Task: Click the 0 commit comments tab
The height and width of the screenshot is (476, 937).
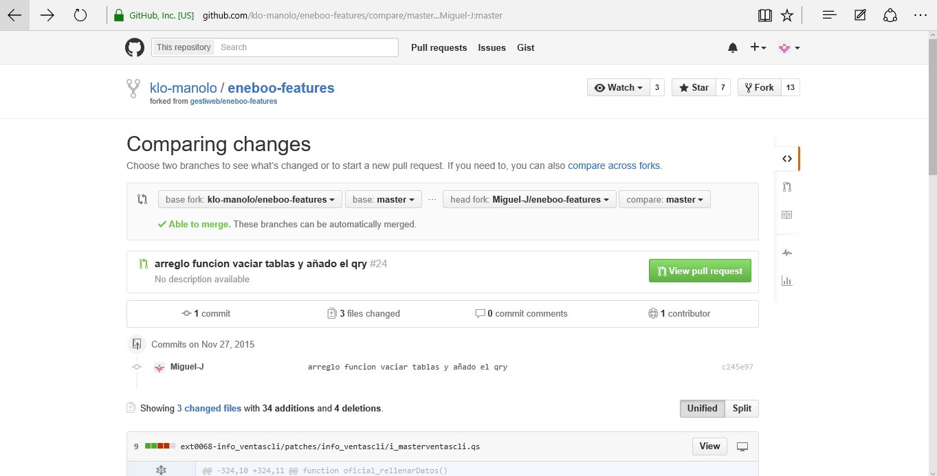Action: coord(522,313)
